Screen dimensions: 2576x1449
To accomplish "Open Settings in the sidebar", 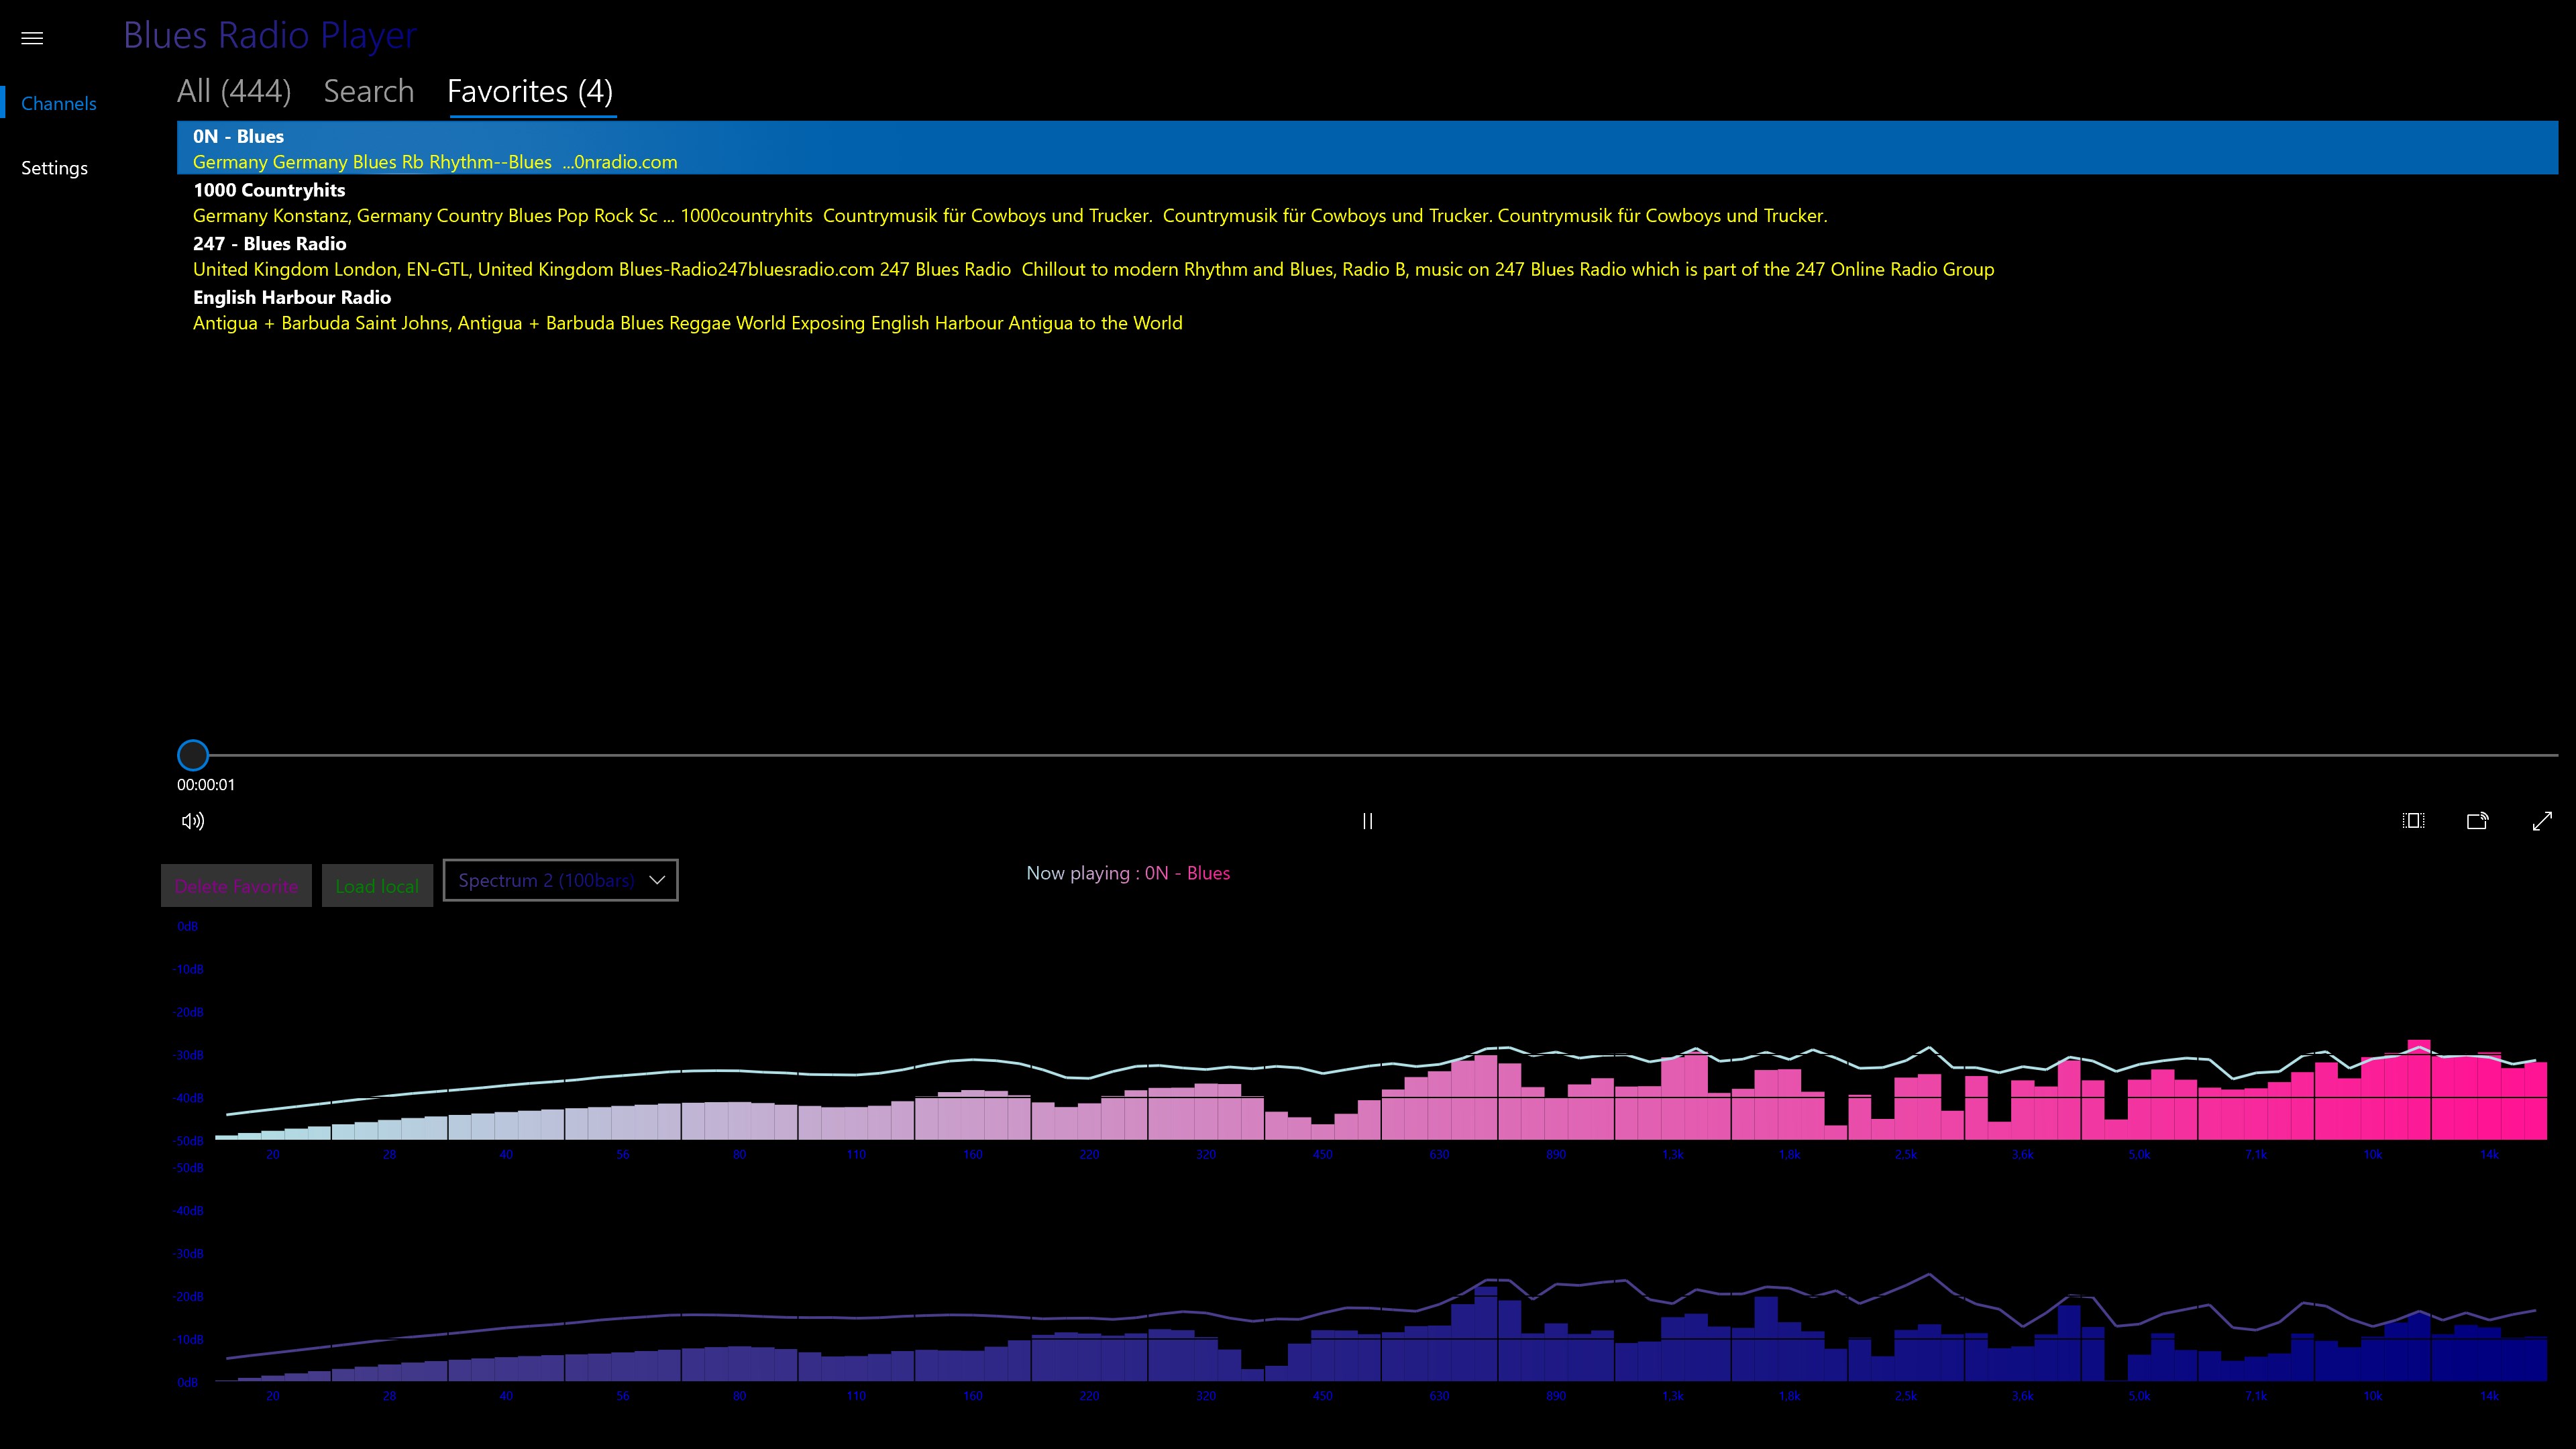I will point(54,168).
